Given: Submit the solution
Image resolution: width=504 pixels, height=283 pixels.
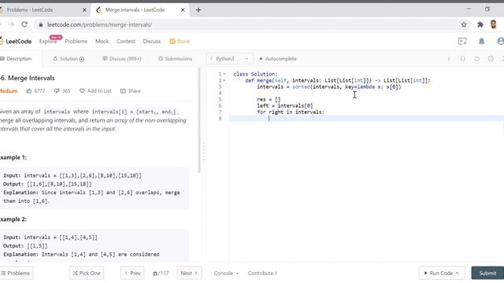Looking at the screenshot, I should point(487,273).
